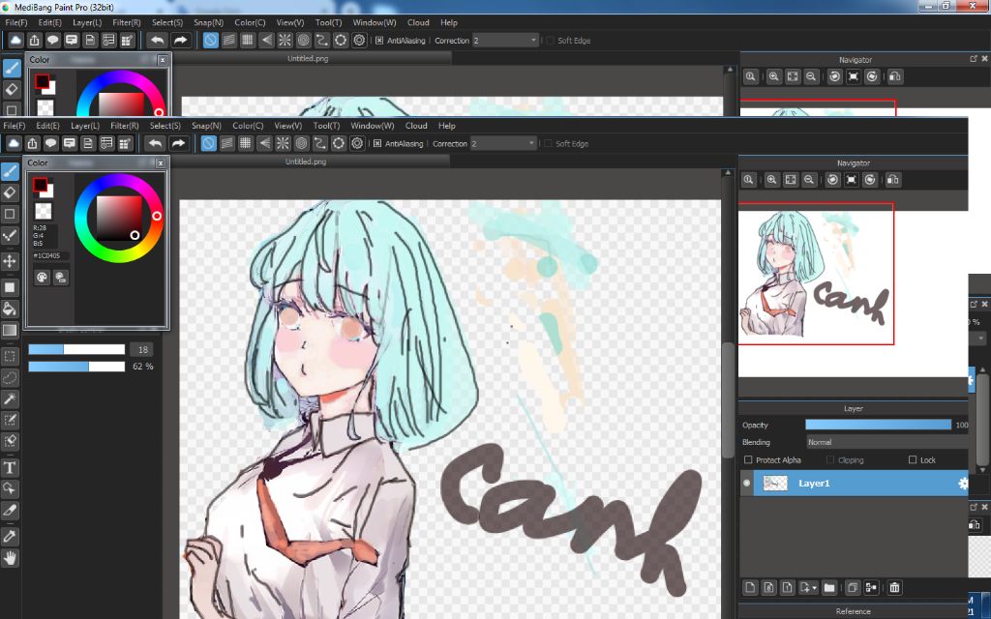The image size is (991, 619).
Task: Select the Hand pan tool
Action: point(10,558)
